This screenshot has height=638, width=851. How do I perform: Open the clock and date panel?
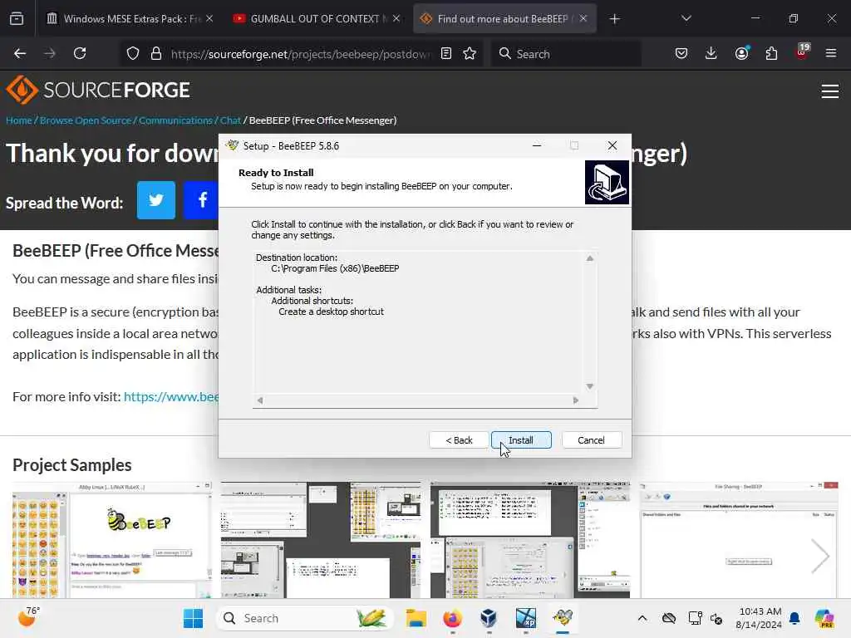[759, 618]
